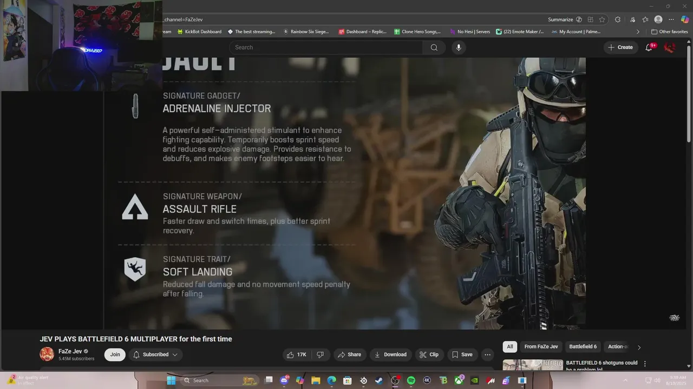This screenshot has height=389, width=693.
Task: Like the video with thumbs up
Action: tap(297, 354)
